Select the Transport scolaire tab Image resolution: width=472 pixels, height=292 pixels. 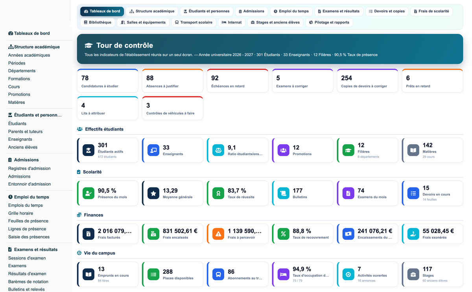[x=194, y=22]
